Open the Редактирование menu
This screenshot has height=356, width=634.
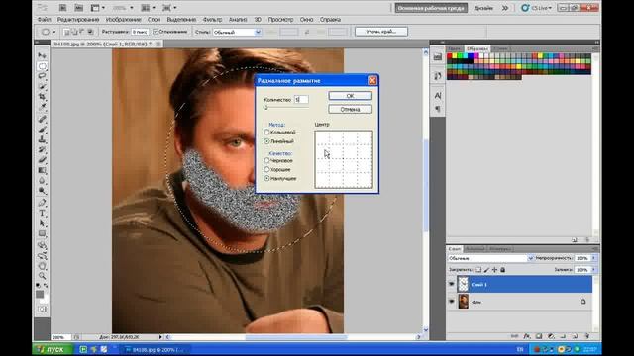[78, 20]
